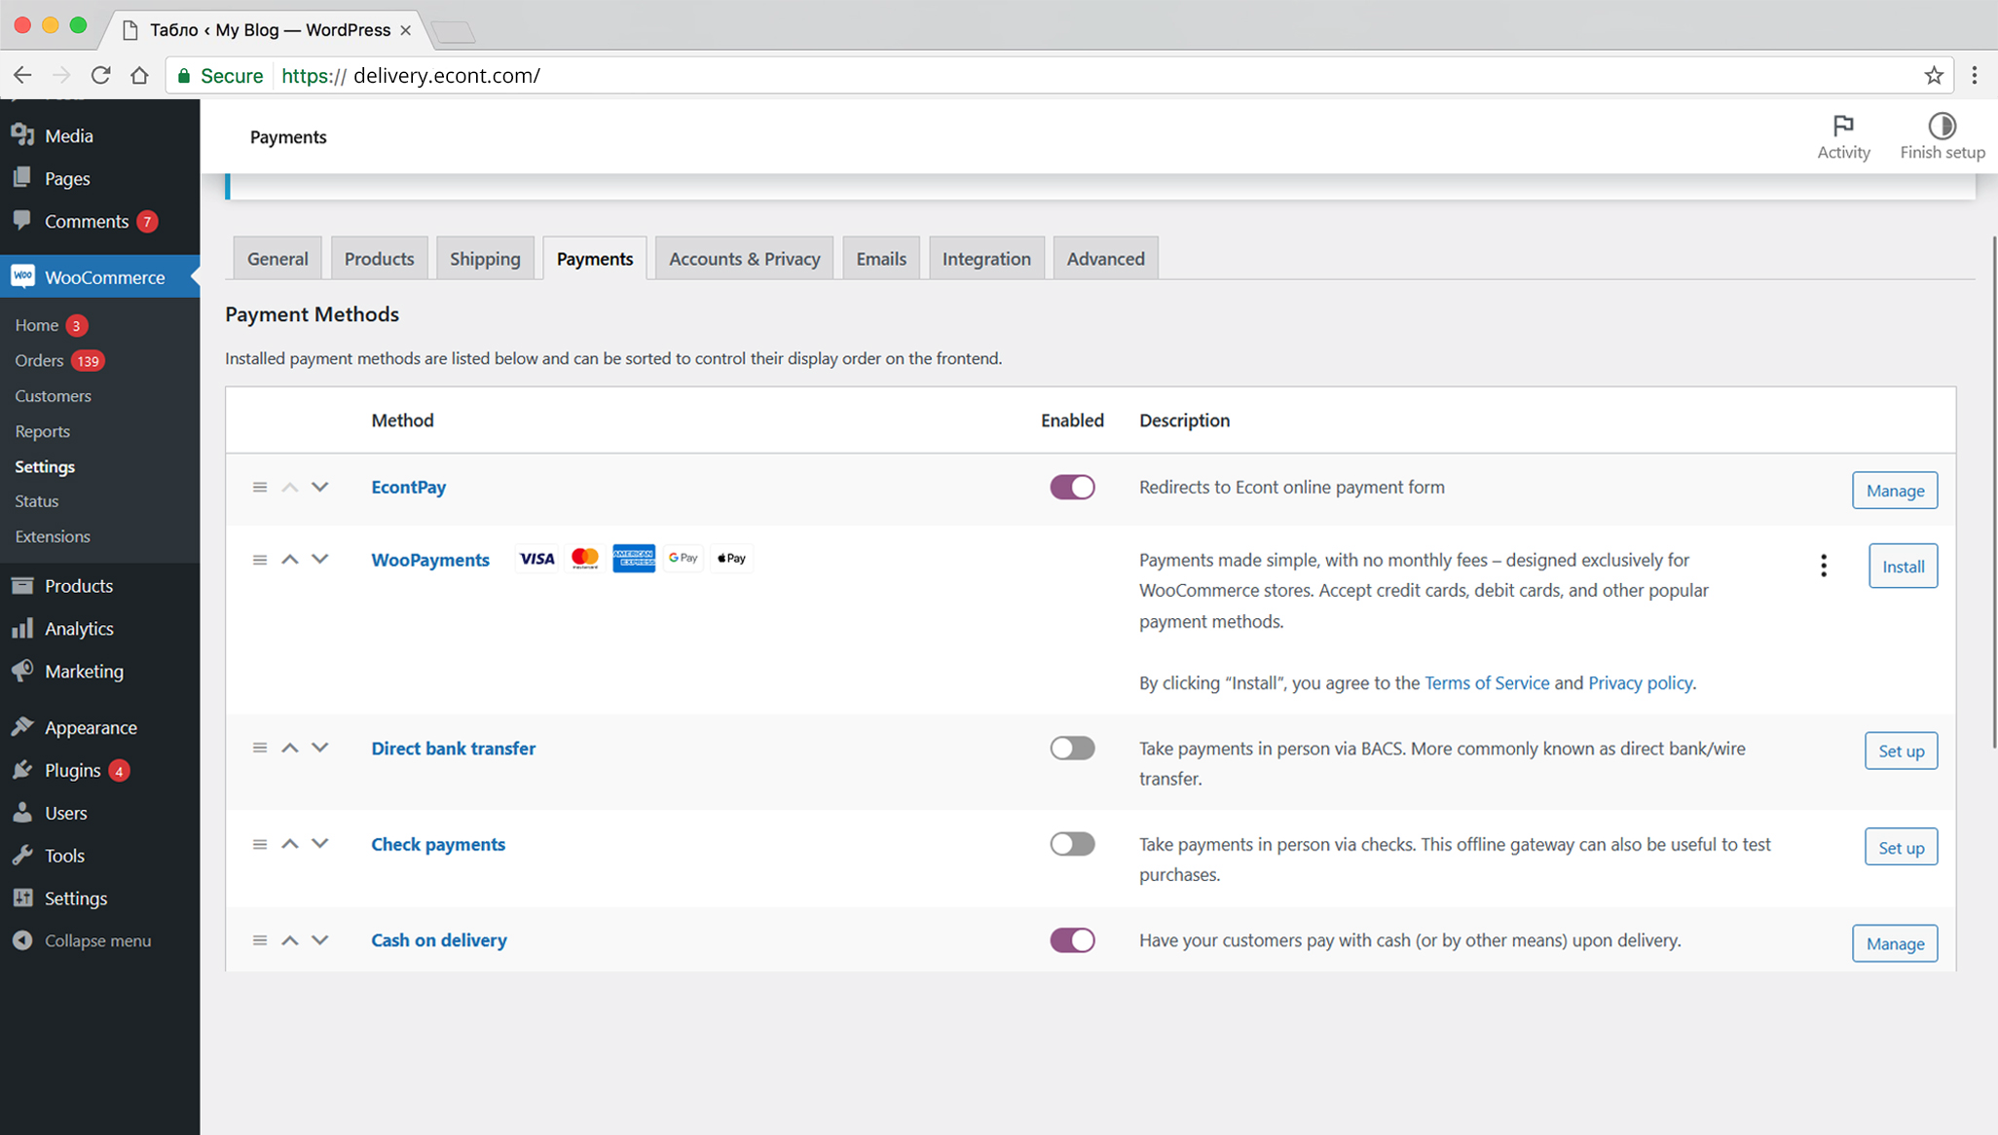Click the sidebar Settings sliders icon
Viewport: 1998px width, 1135px height.
(22, 897)
